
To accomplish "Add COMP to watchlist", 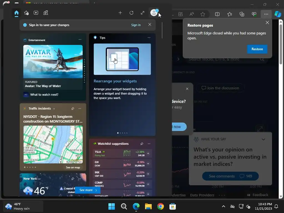I will pyautogui.click(x=148, y=184).
